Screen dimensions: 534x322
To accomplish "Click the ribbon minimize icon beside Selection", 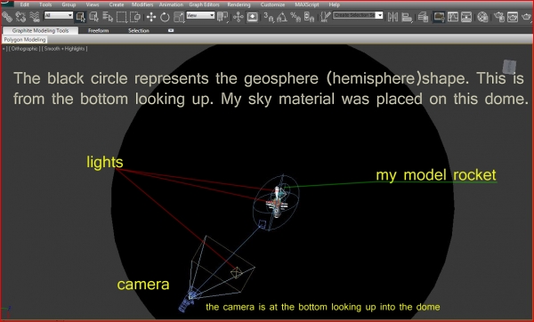I will tap(171, 30).
